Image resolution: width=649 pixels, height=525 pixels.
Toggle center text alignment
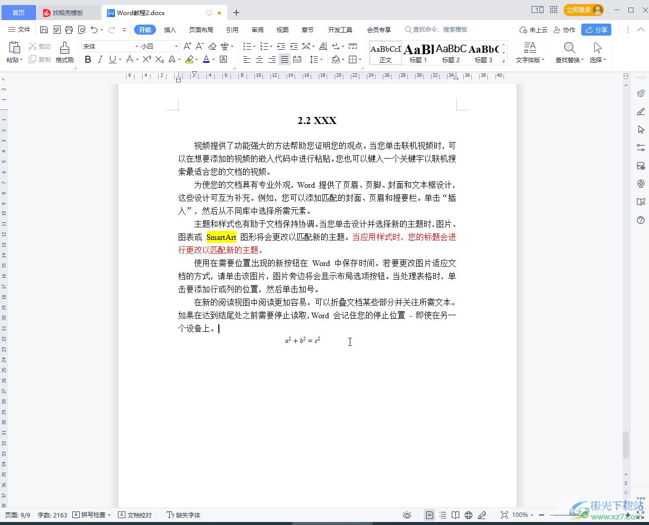tap(259, 59)
